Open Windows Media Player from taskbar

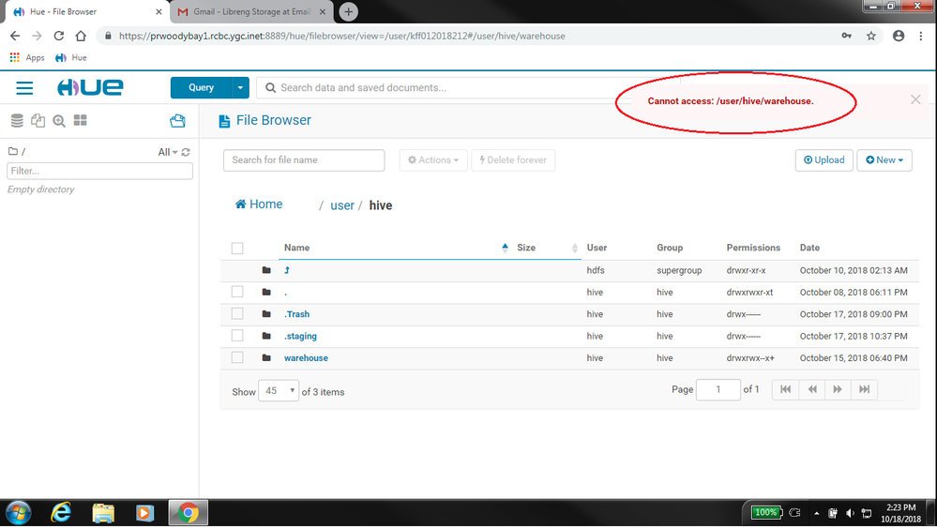pos(144,513)
